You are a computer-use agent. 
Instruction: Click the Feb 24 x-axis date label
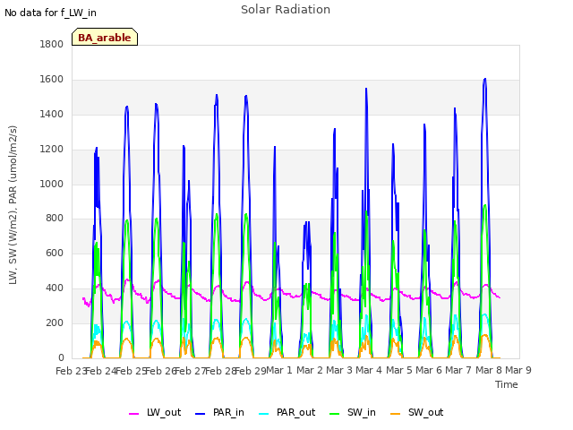(x=101, y=371)
